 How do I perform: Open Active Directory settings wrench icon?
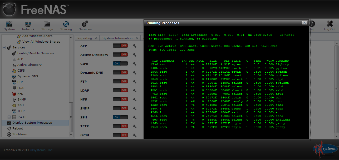[134, 55]
